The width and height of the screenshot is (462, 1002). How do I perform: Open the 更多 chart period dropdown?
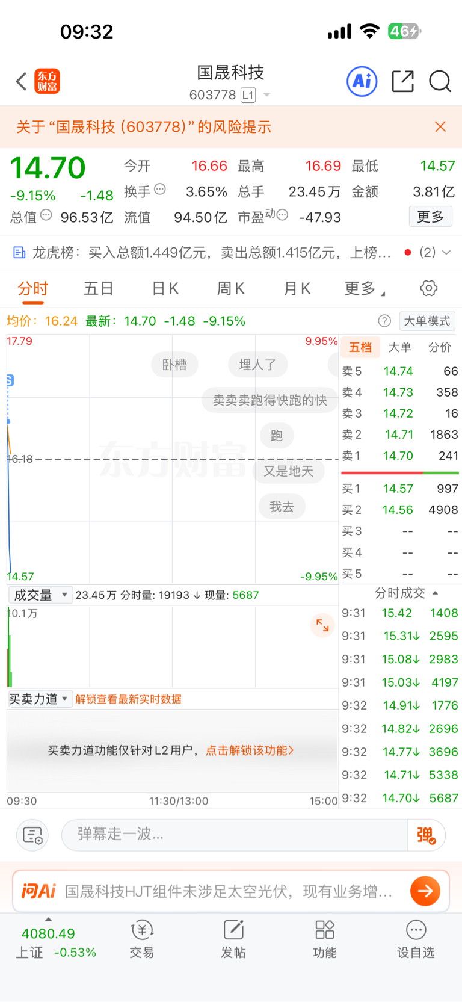pyautogui.click(x=365, y=289)
